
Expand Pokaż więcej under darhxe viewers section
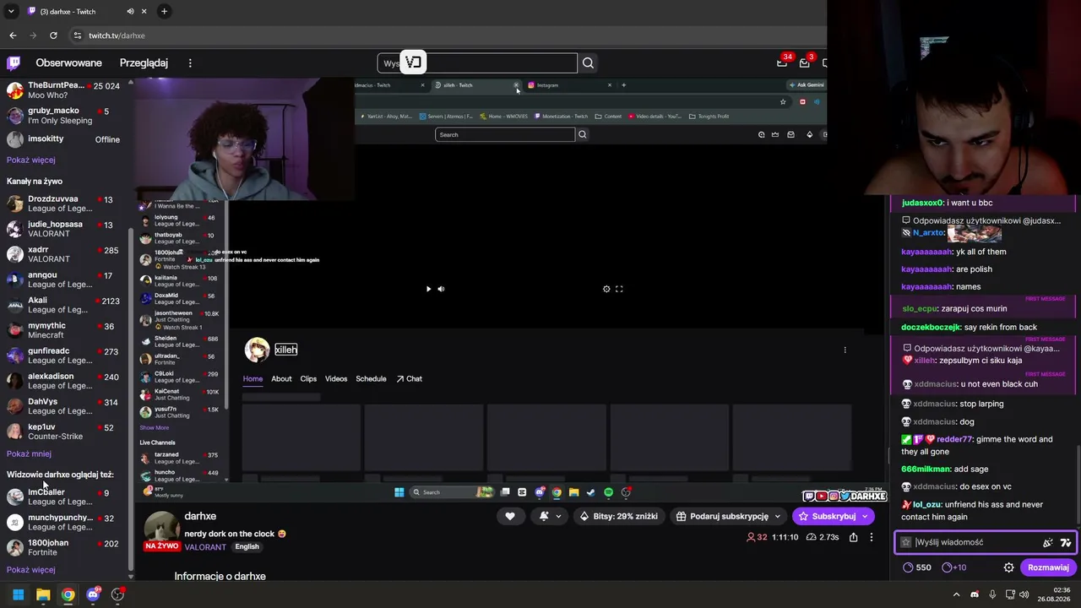tap(31, 570)
